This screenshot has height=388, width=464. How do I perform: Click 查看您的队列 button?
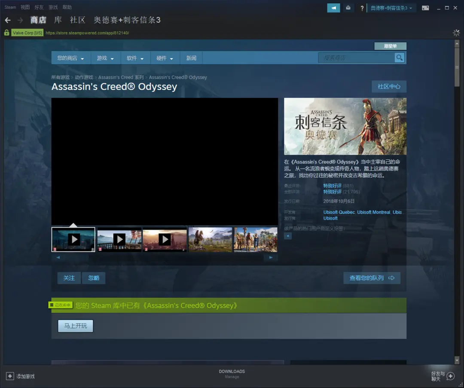pos(372,278)
